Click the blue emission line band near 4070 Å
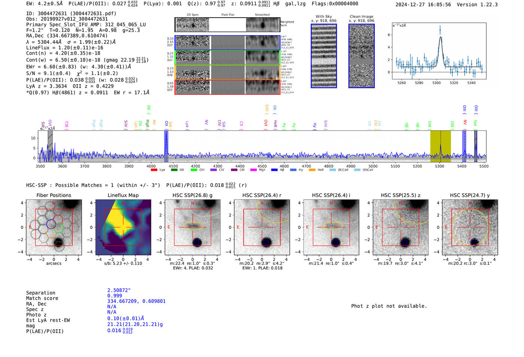524x357 pixels. pyautogui.click(x=166, y=146)
